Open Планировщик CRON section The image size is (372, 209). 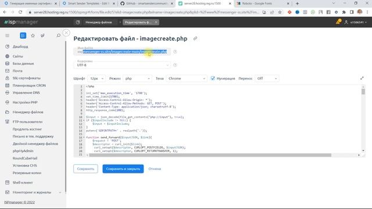[29, 85]
